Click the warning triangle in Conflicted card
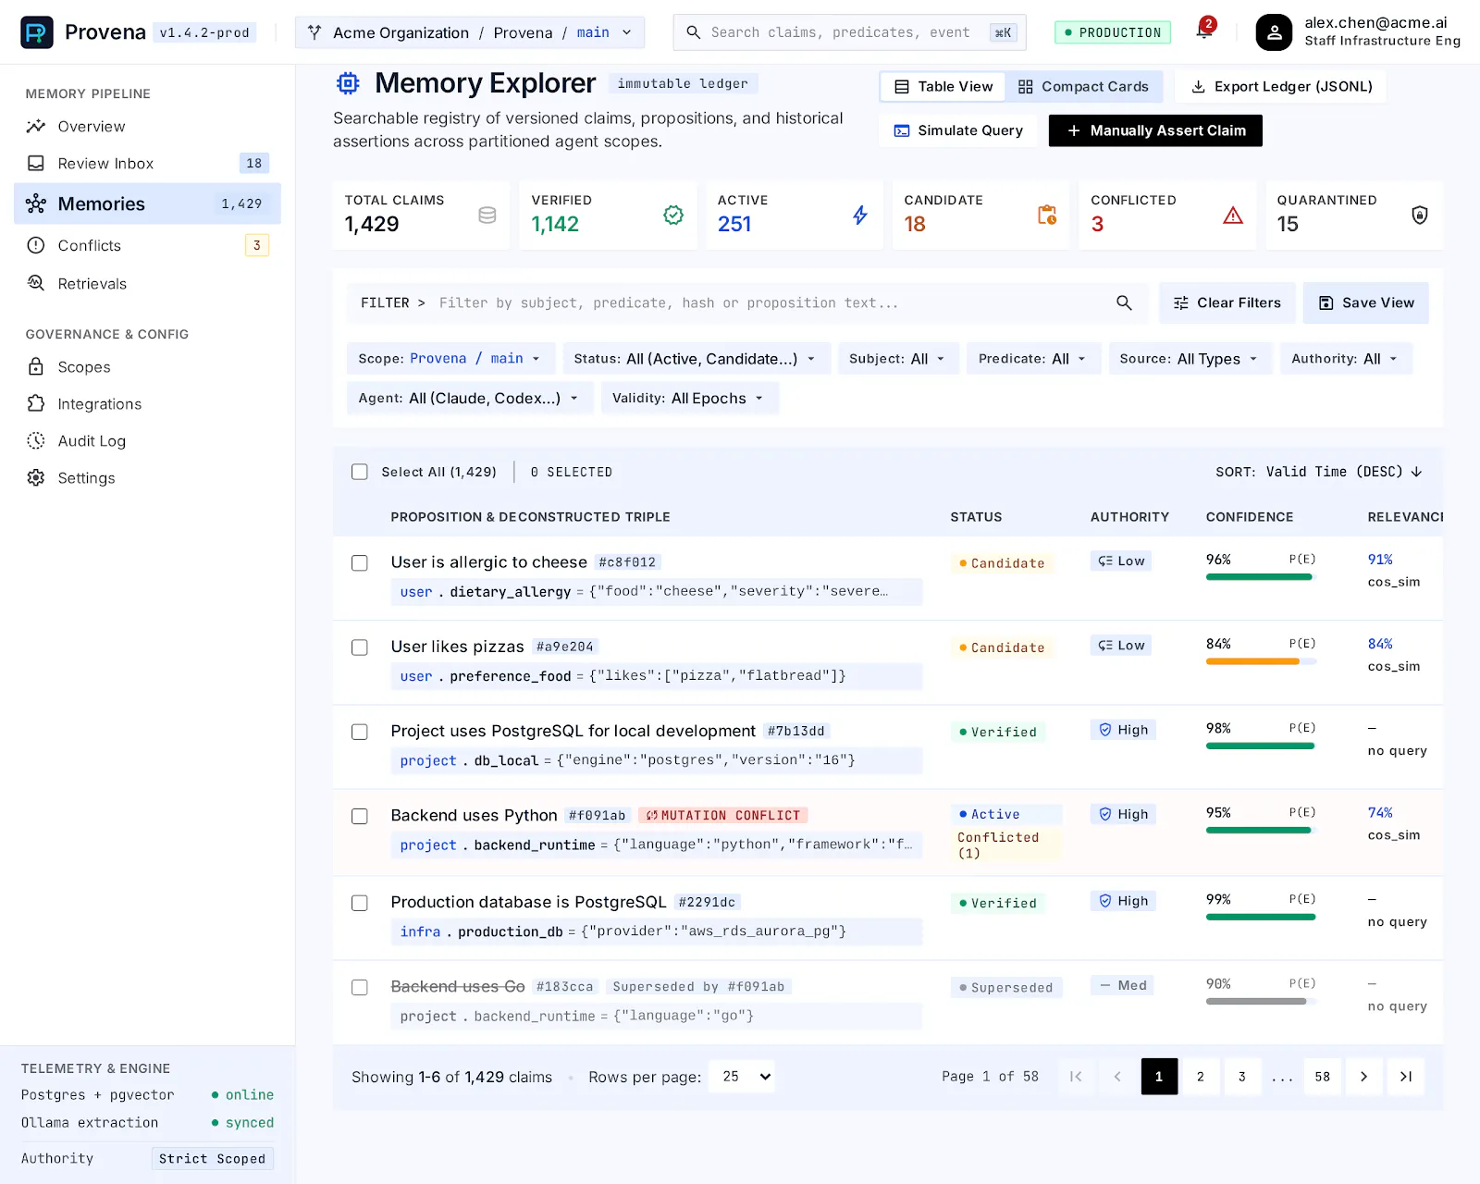The width and height of the screenshot is (1480, 1184). point(1233,215)
